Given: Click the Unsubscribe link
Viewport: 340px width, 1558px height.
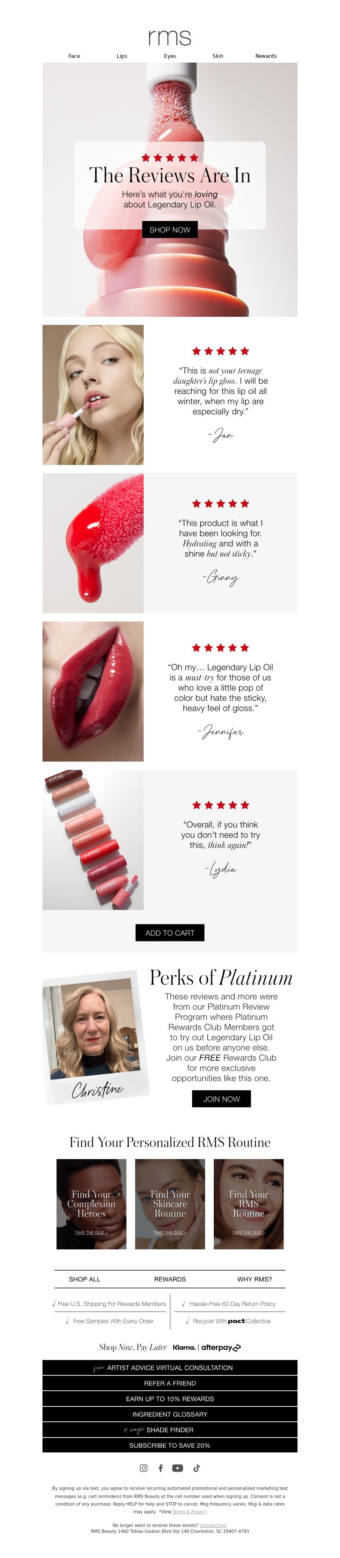Looking at the screenshot, I should point(213,1525).
